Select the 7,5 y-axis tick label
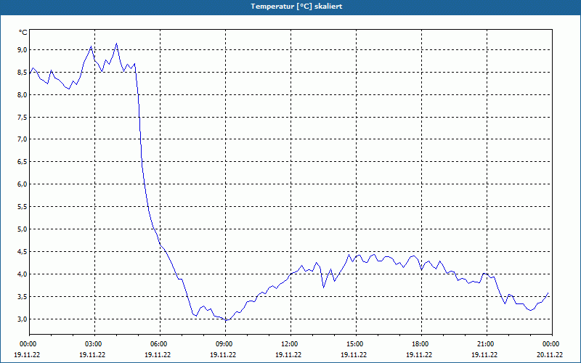Screen dimensions: 581x363 pos(23,118)
